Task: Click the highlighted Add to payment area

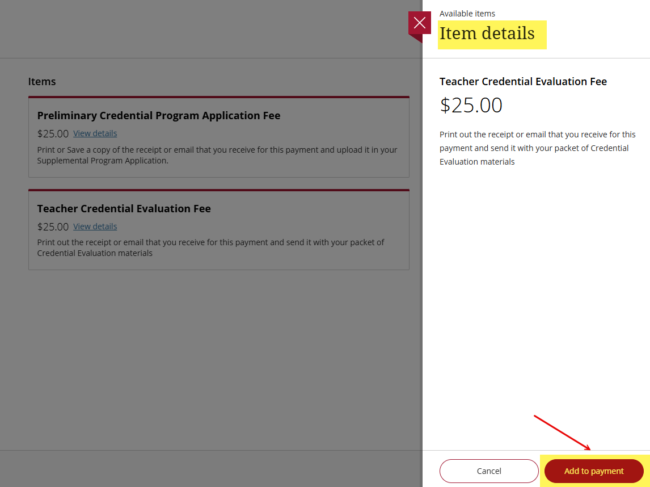Action: click(x=593, y=471)
